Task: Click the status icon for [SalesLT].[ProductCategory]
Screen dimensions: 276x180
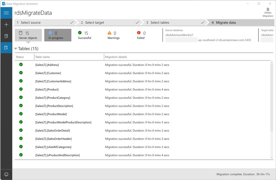Action: pyautogui.click(x=21, y=97)
